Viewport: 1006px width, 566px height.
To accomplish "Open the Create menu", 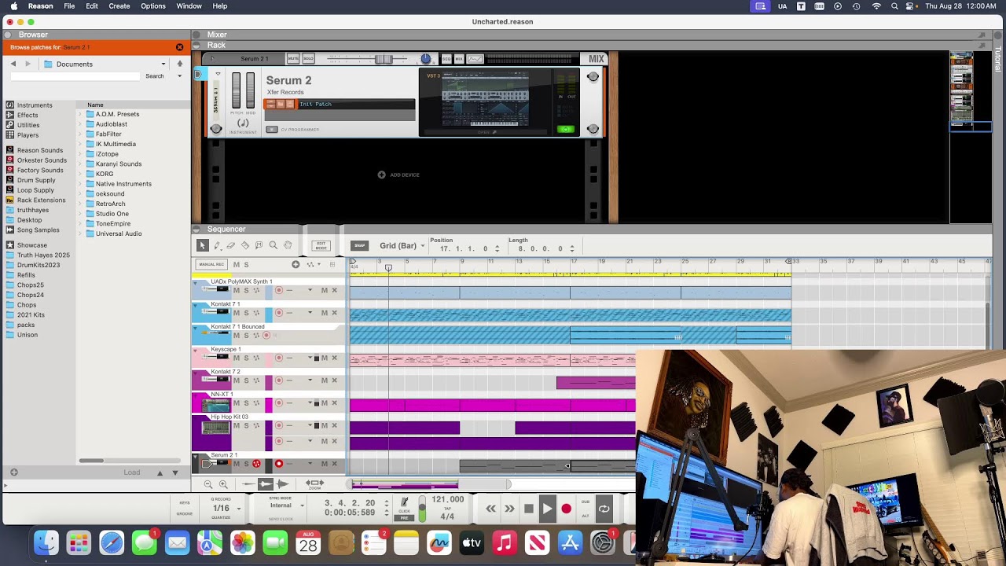I will pos(119,6).
